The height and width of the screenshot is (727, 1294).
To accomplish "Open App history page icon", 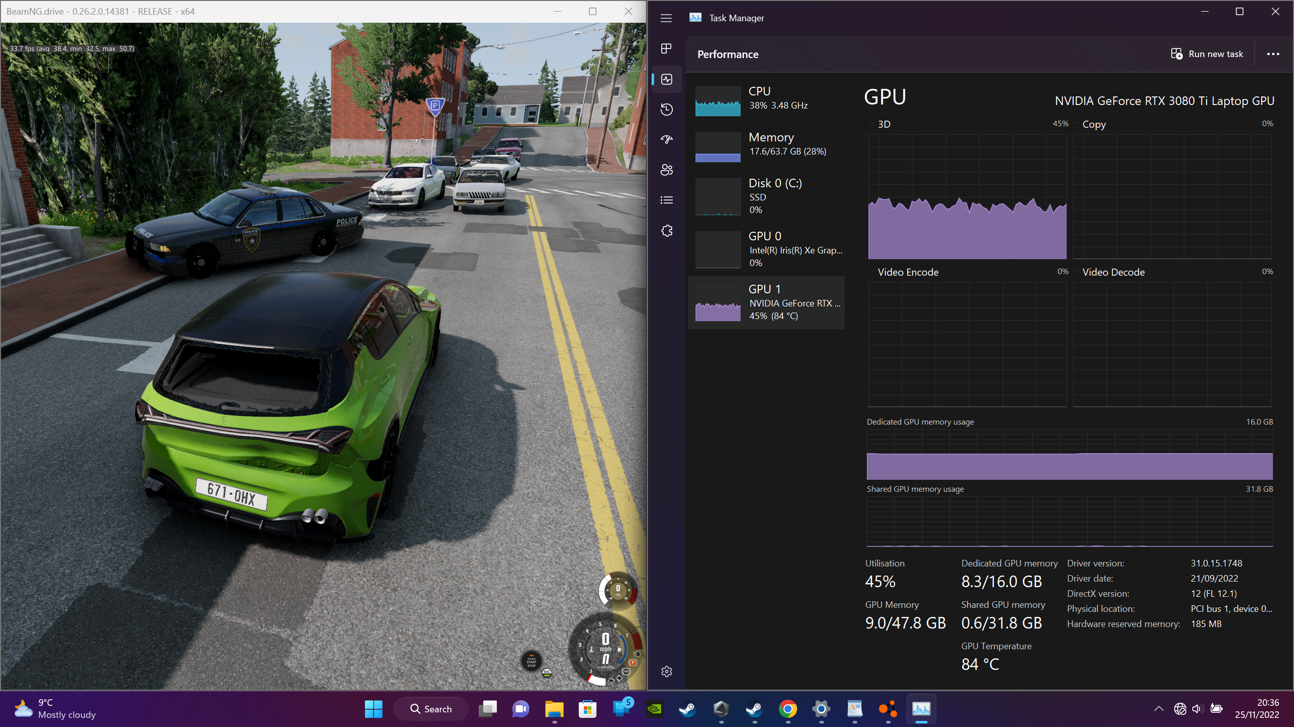I will pos(666,110).
